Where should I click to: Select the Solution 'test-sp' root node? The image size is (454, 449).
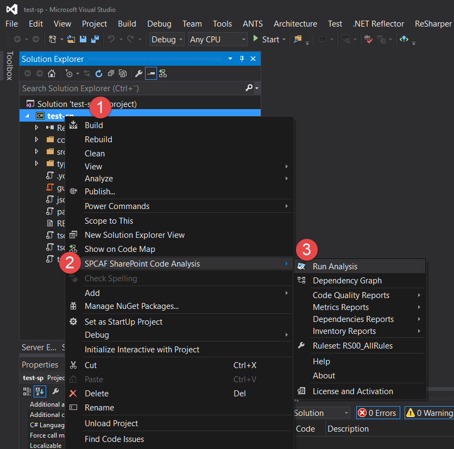[87, 104]
